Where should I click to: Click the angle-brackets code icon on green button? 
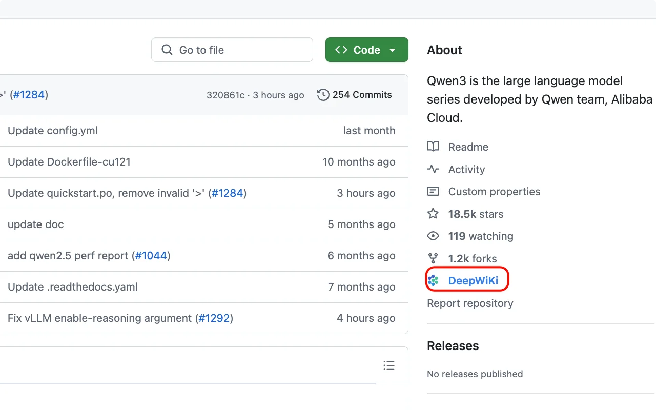(341, 50)
